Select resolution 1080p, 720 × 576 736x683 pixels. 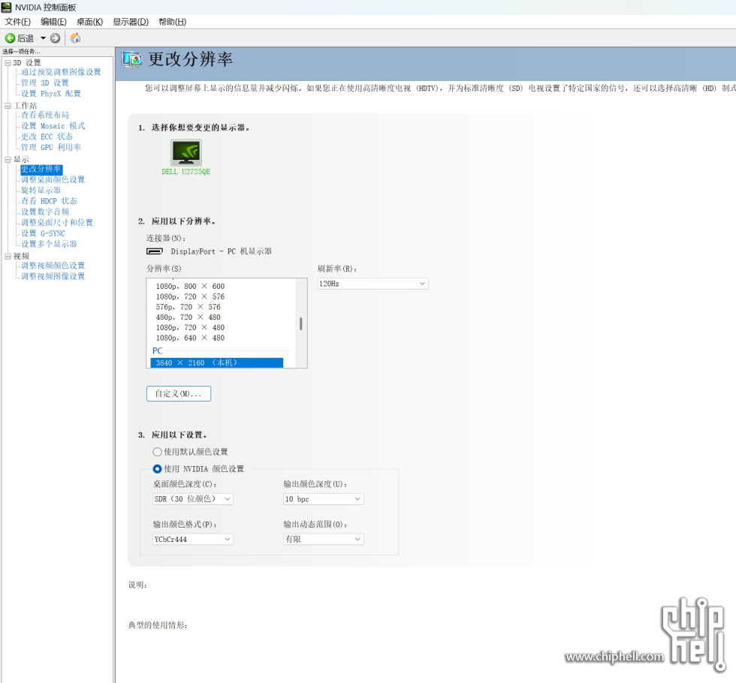(x=190, y=296)
